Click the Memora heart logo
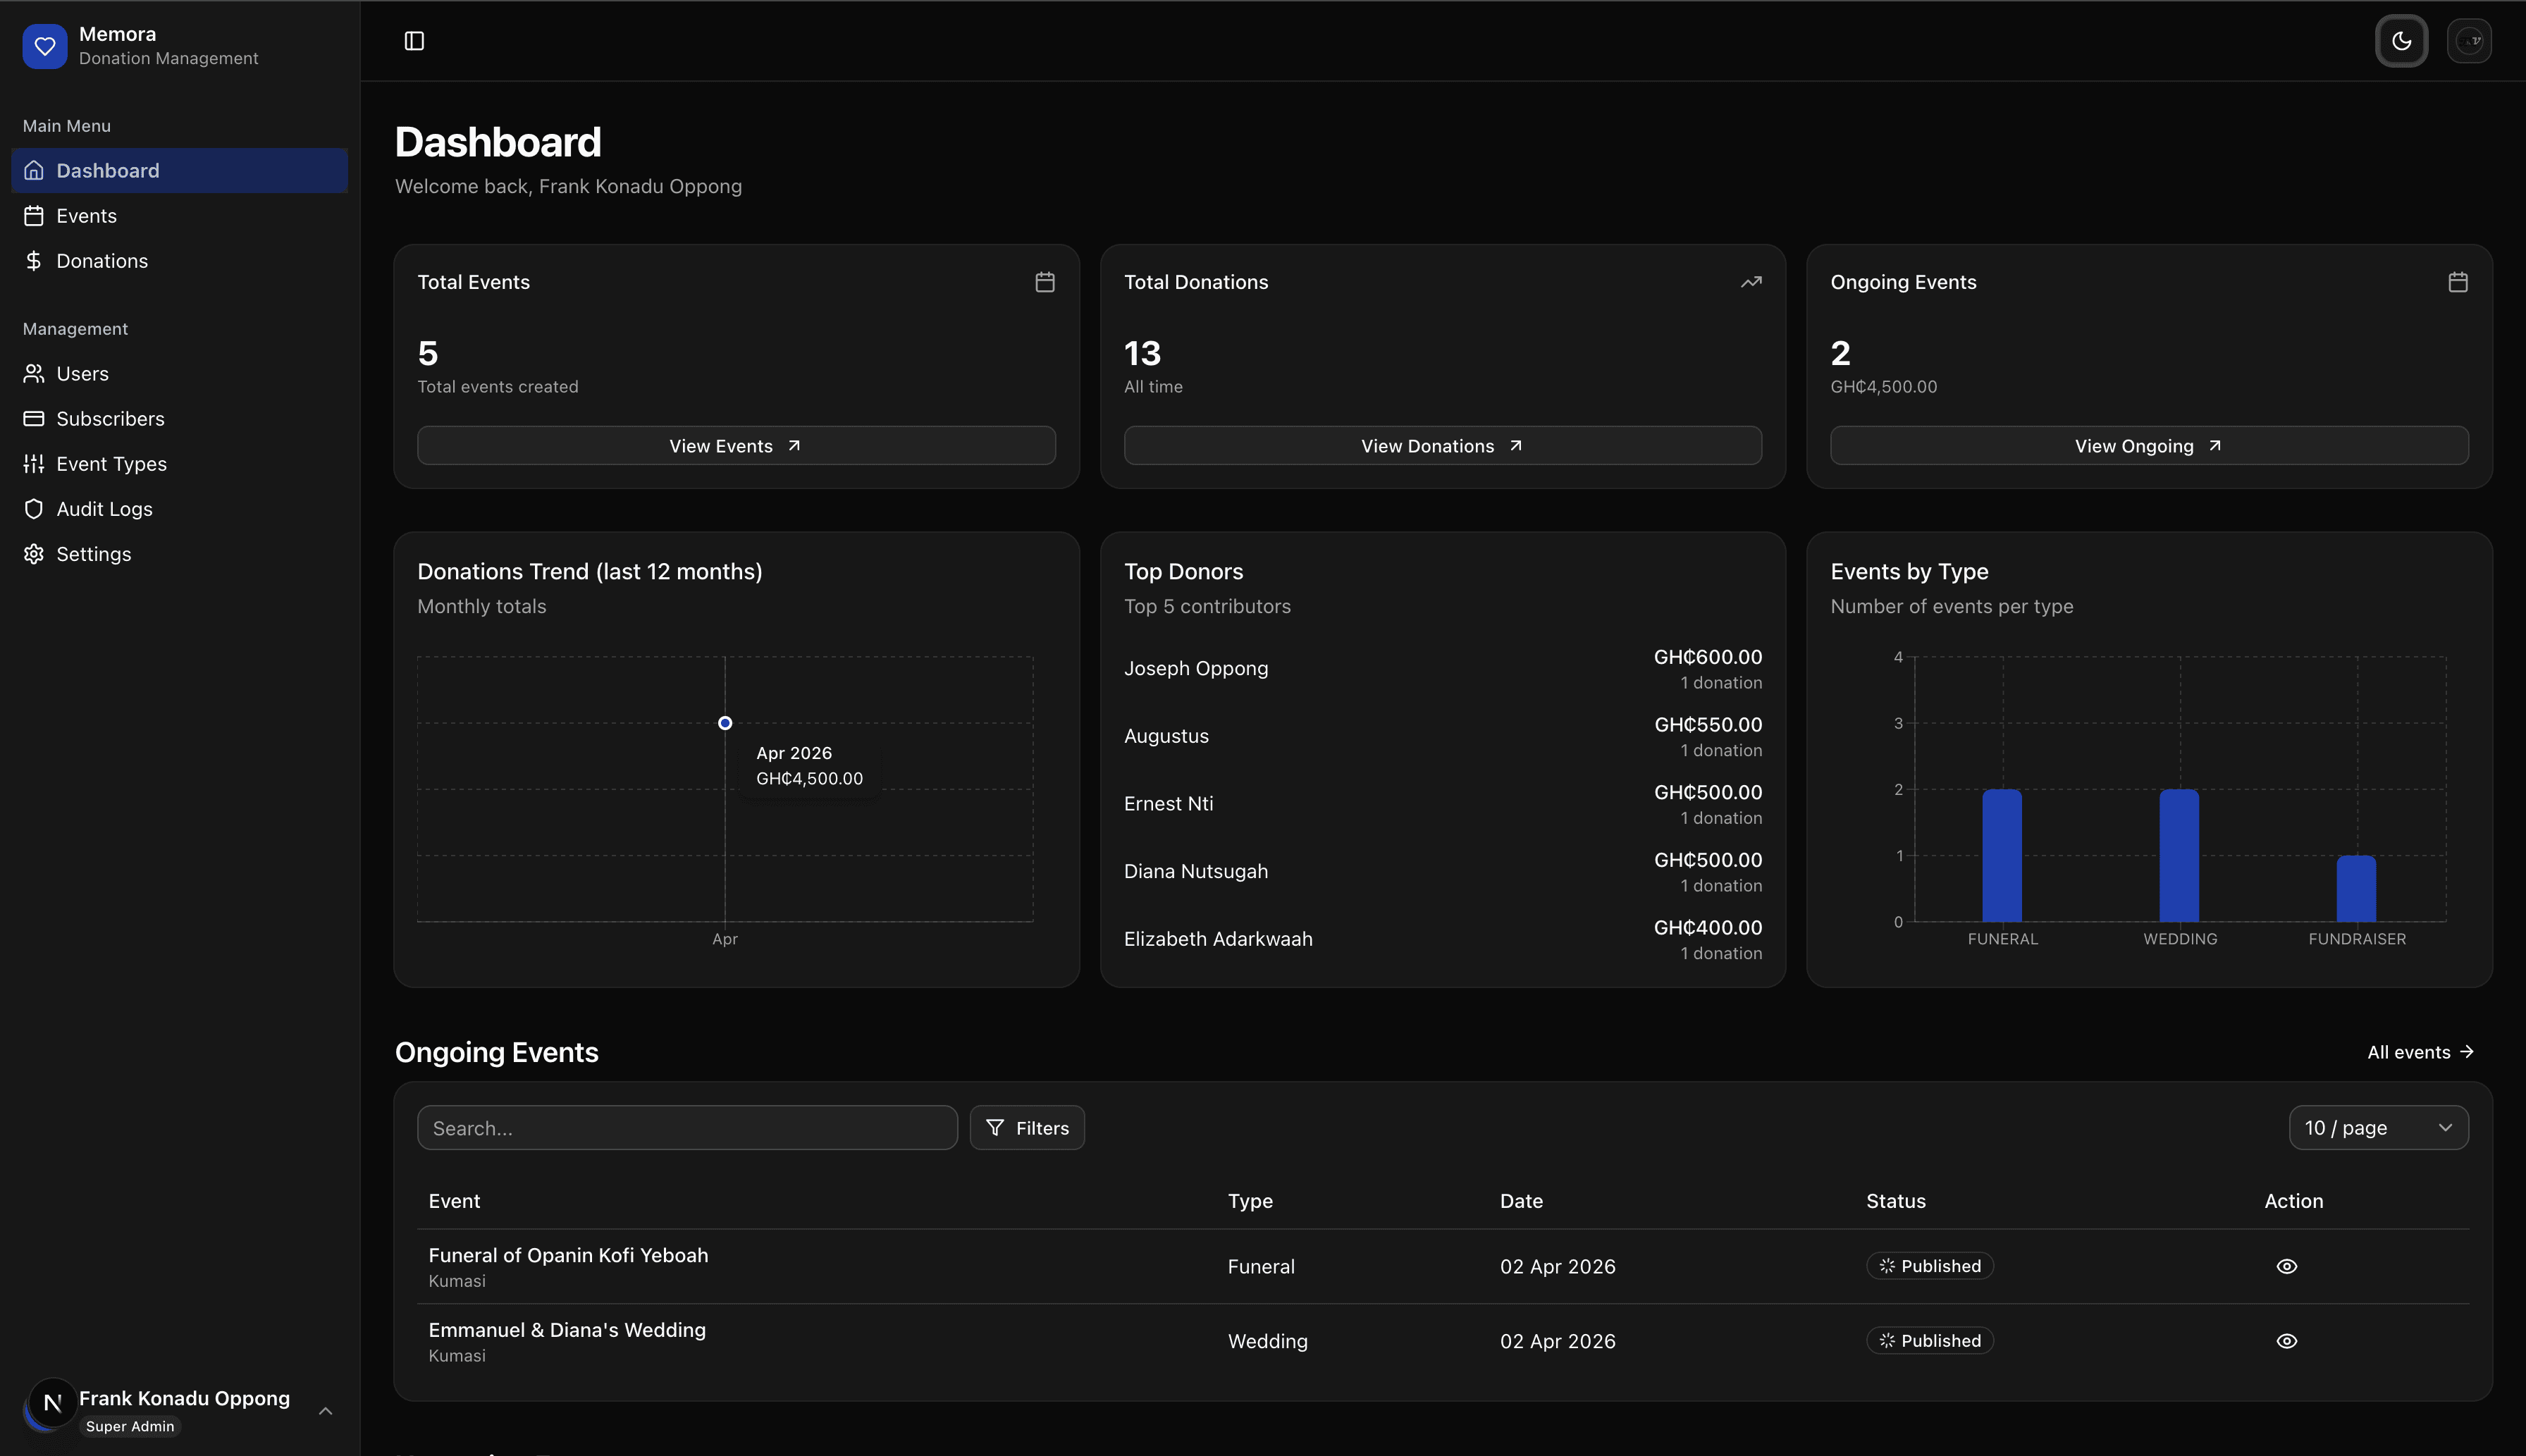 coord(45,45)
